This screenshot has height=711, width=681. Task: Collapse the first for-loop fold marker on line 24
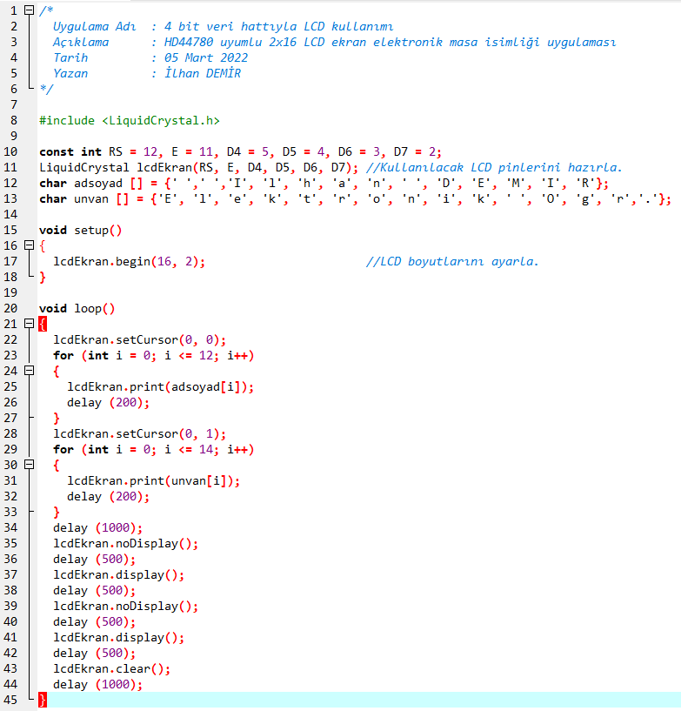click(29, 371)
